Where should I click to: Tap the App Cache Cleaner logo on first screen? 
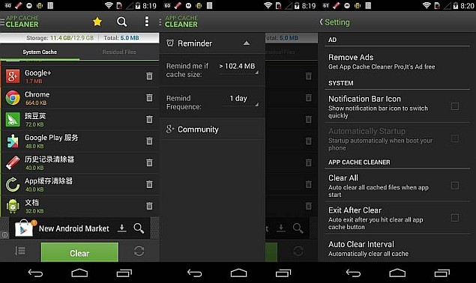22,22
